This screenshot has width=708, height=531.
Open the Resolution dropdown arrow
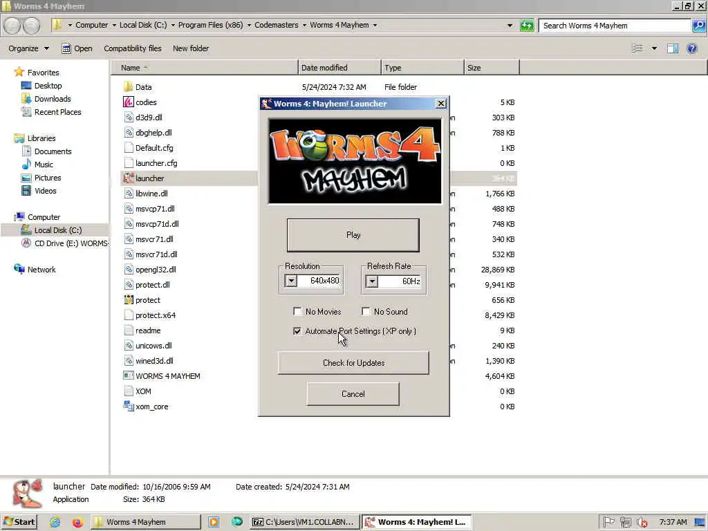pos(291,281)
